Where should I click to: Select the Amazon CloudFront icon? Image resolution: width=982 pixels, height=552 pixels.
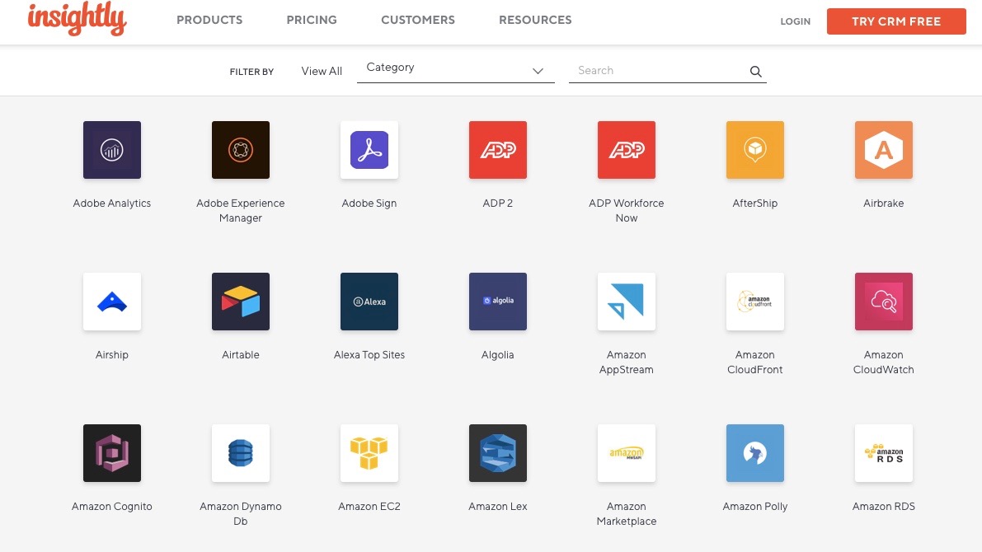[755, 302]
